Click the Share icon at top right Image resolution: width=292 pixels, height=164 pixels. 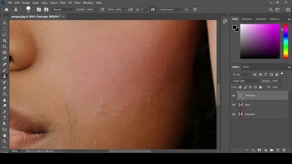(x=288, y=9)
